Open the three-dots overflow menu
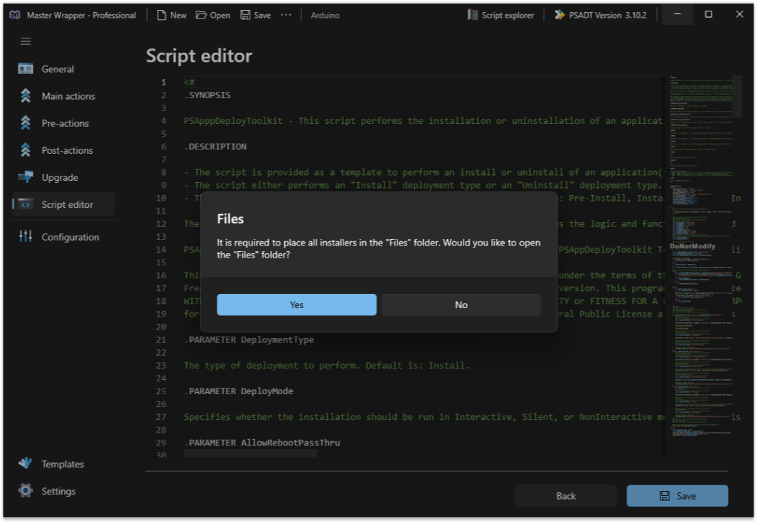 click(x=286, y=15)
